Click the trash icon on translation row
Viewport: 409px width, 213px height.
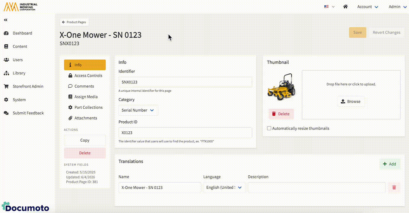[x=394, y=188]
